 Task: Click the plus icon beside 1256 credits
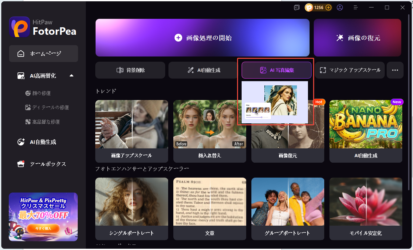point(328,7)
